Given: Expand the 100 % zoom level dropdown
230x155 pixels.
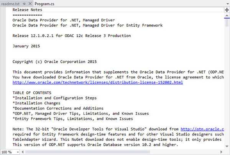Looking at the screenshot, I should click(18, 152).
